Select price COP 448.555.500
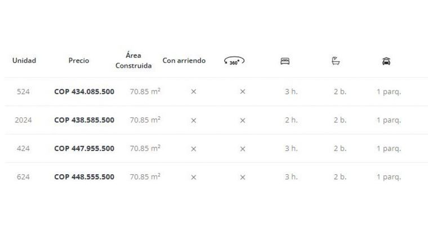This screenshot has width=428, height=236. point(84,177)
